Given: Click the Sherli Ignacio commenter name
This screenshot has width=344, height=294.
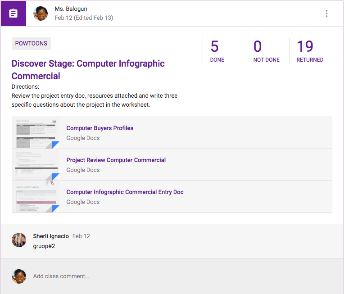Looking at the screenshot, I should point(51,236).
